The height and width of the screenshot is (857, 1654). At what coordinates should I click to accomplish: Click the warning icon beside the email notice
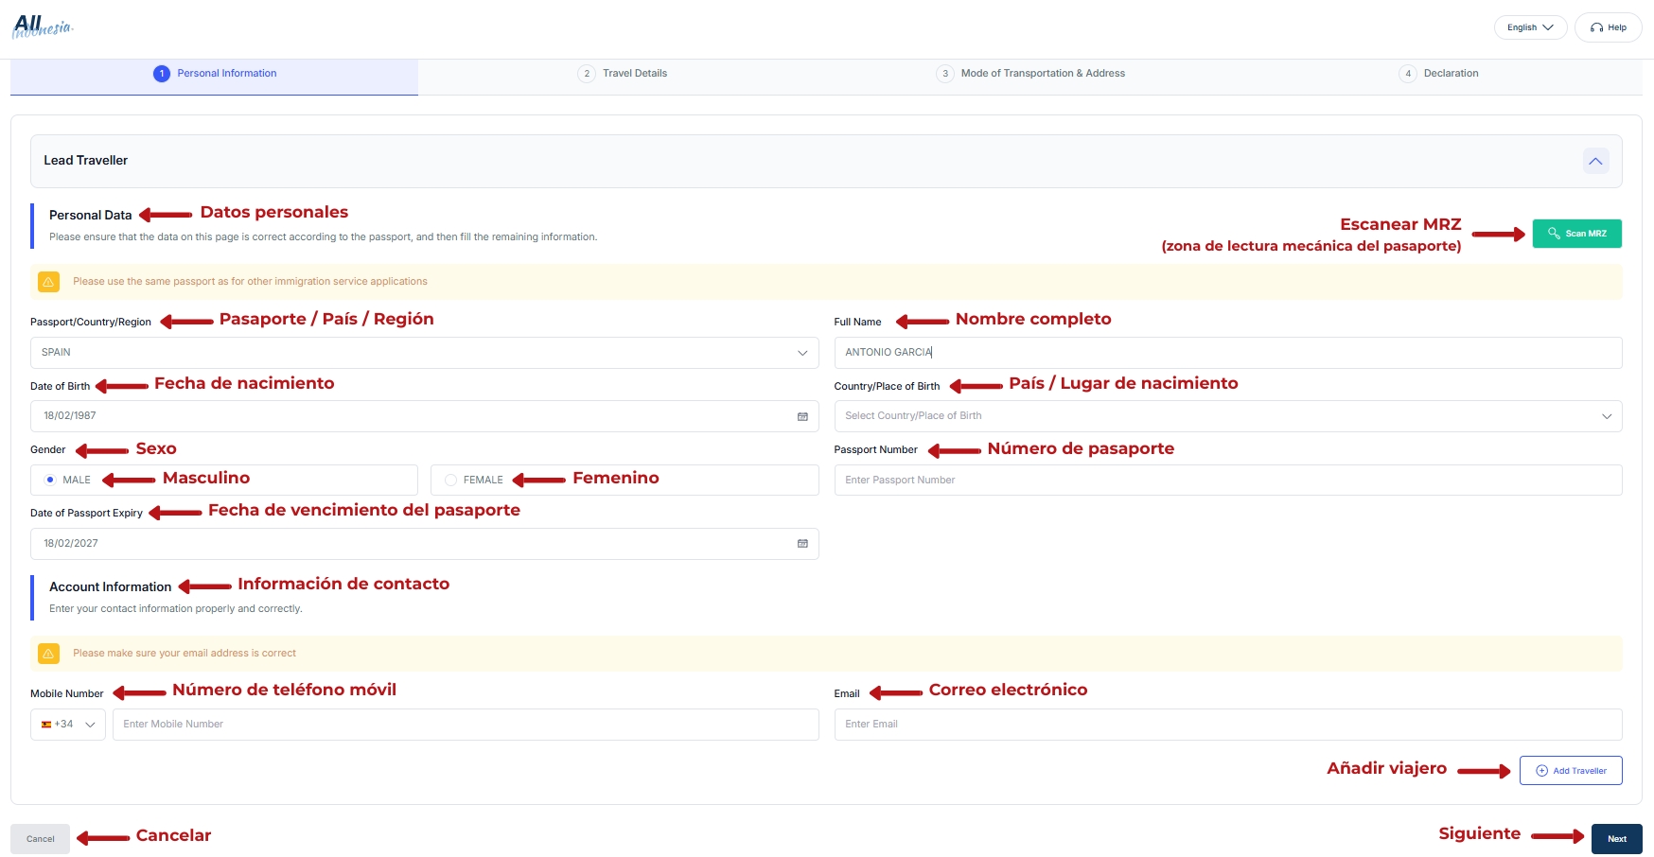pos(48,654)
